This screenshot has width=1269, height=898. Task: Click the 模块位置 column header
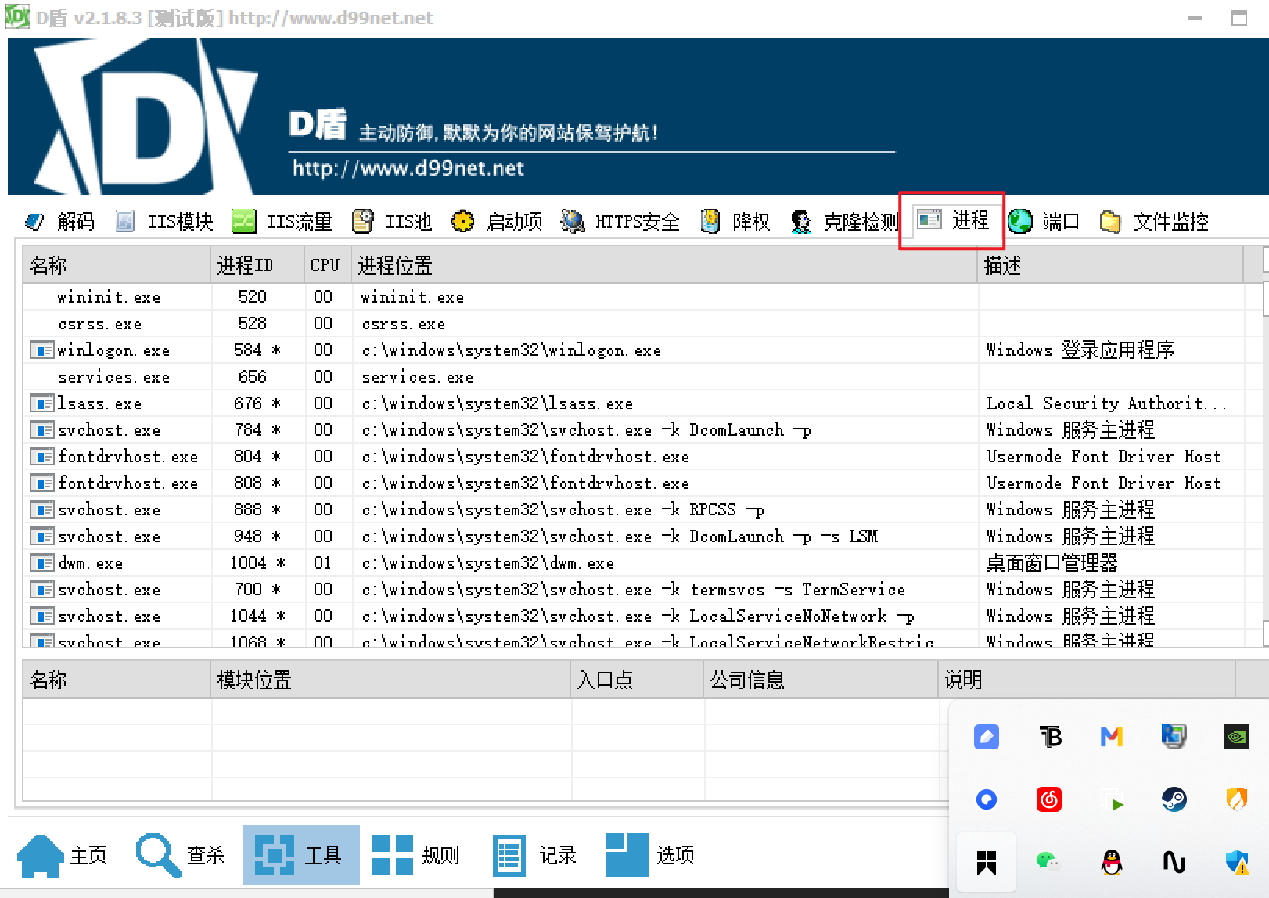coord(390,680)
